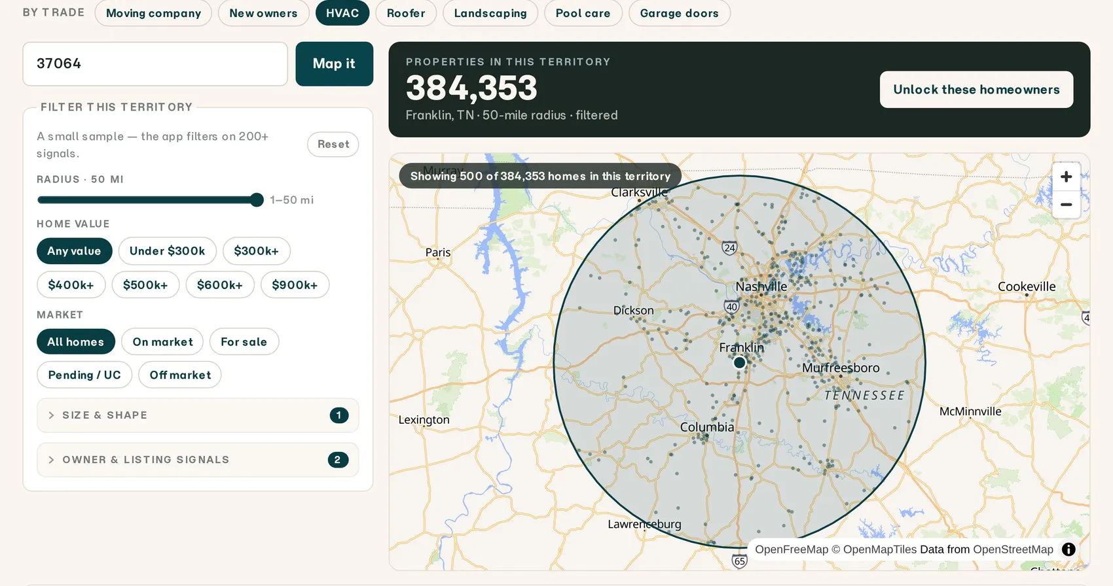Select the Off market filter
The width and height of the screenshot is (1113, 586).
click(x=180, y=375)
